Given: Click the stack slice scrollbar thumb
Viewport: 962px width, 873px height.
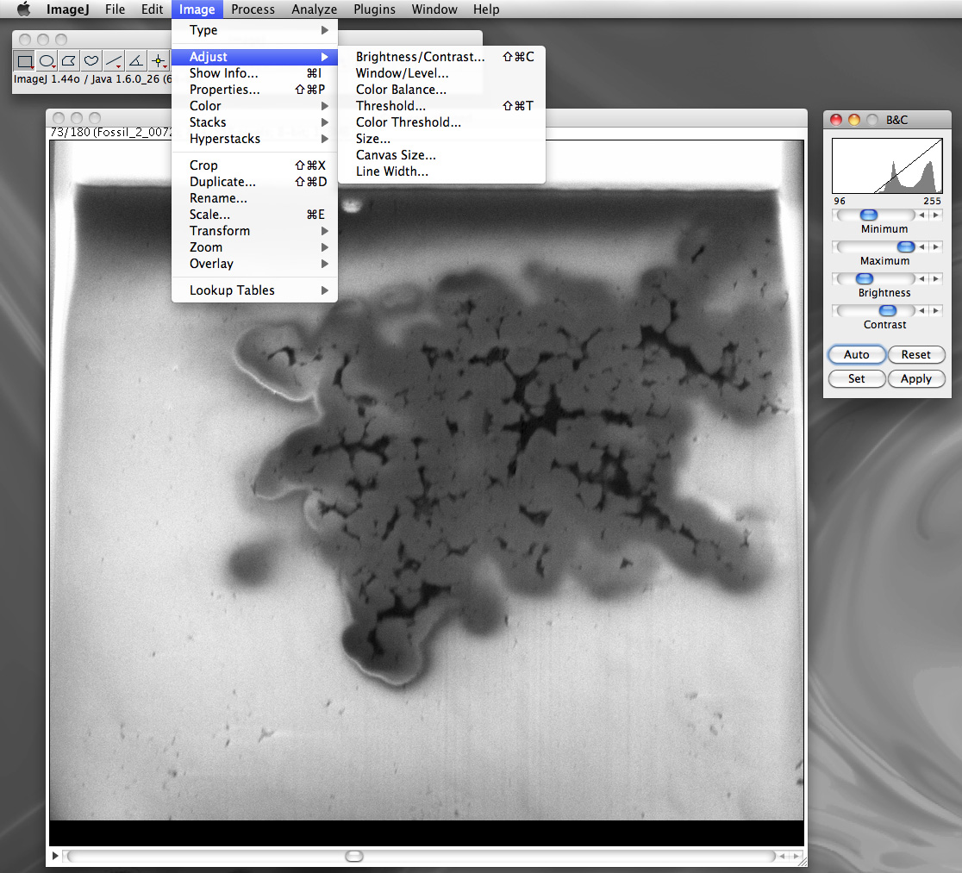Looking at the screenshot, I should 354,856.
